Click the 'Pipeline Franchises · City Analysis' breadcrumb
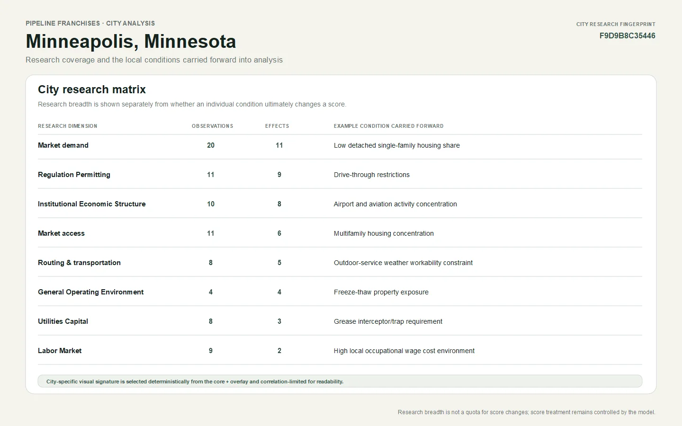This screenshot has width=682, height=426. (90, 23)
